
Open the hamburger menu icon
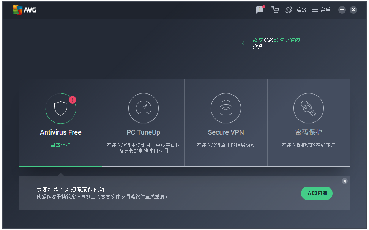(x=315, y=10)
